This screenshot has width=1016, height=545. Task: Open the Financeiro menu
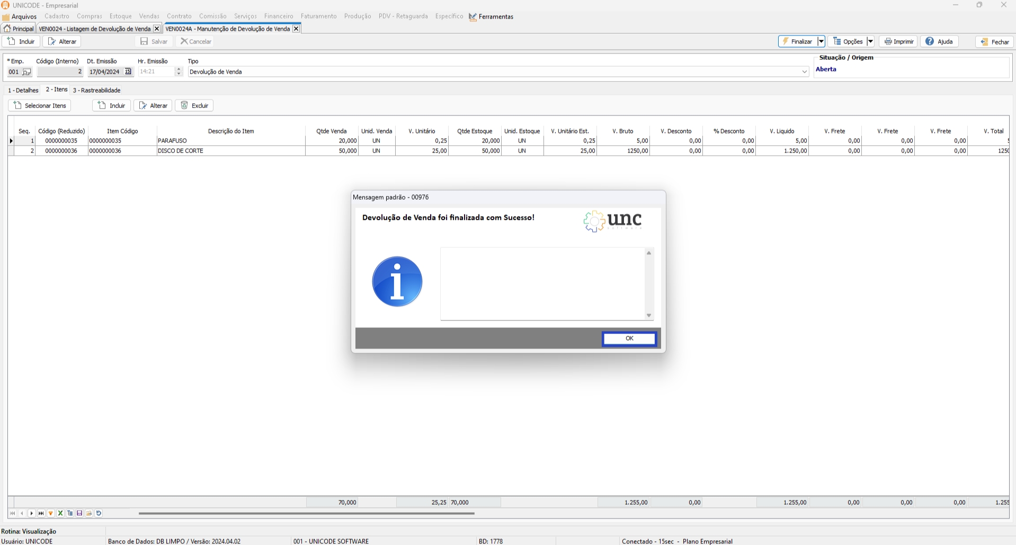tap(279, 16)
